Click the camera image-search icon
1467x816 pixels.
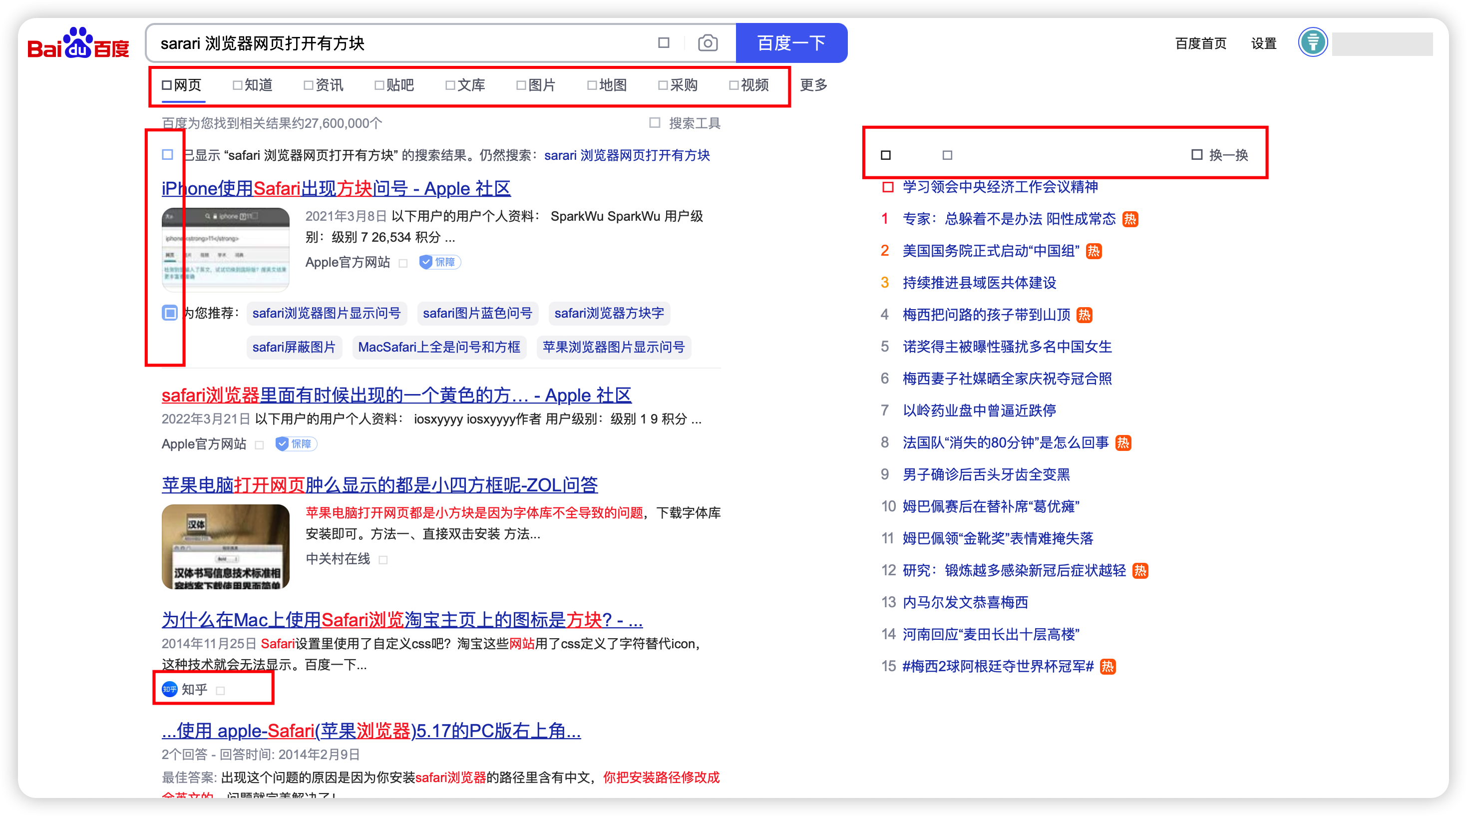tap(708, 43)
